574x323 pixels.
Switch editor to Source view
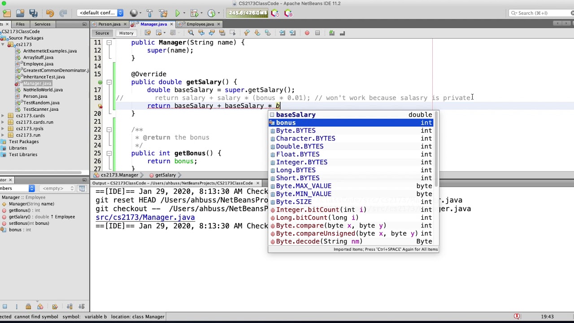coord(102,33)
